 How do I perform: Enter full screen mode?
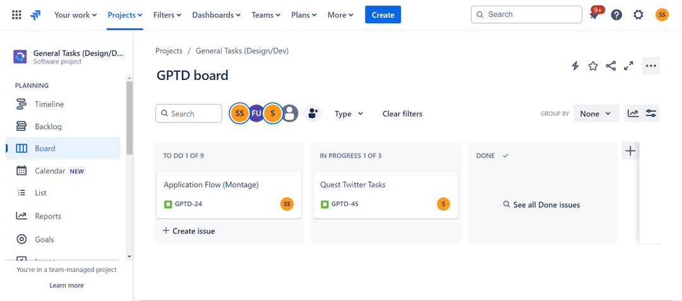coord(628,66)
